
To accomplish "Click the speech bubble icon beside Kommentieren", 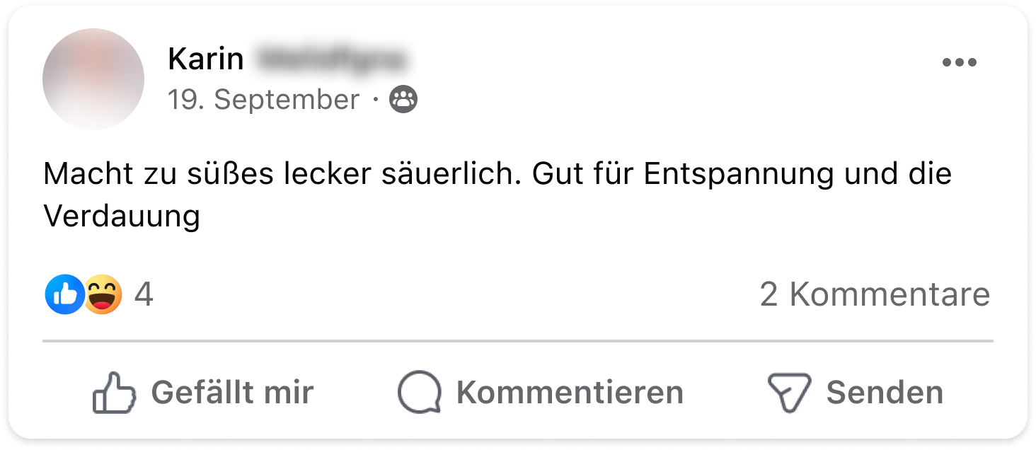I will [420, 393].
